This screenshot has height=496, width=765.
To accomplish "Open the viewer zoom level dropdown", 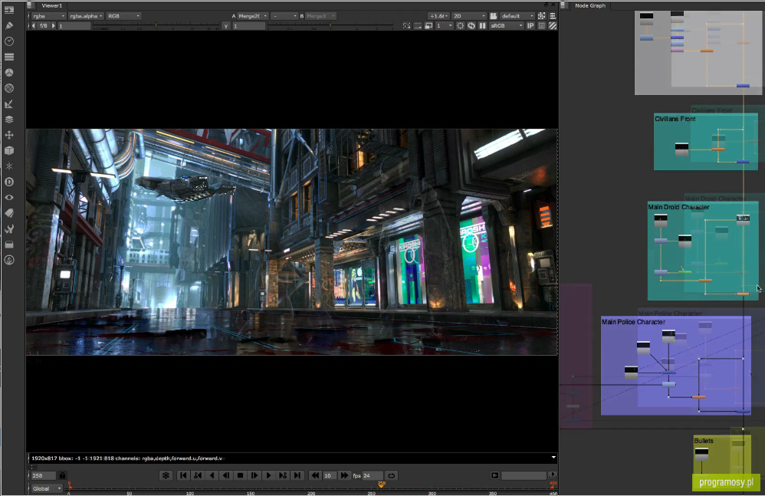I will [x=438, y=16].
